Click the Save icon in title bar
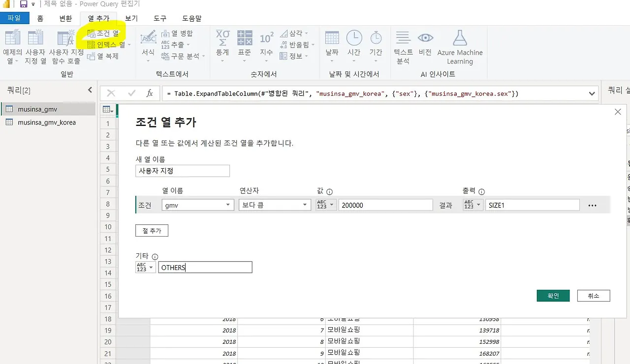630x364 pixels. (23, 4)
